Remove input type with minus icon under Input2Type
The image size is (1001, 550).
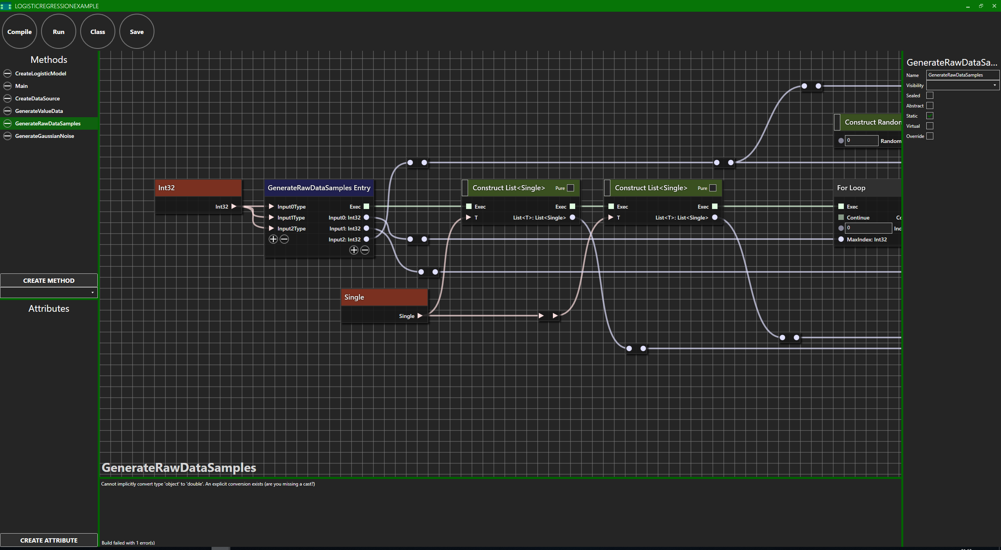[284, 239]
